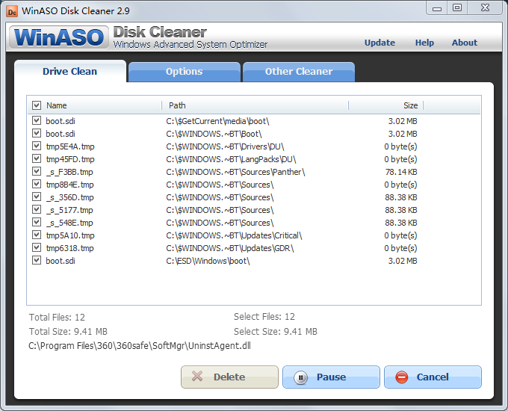Sort by the Name column header
The height and width of the screenshot is (411, 508).
pos(56,105)
